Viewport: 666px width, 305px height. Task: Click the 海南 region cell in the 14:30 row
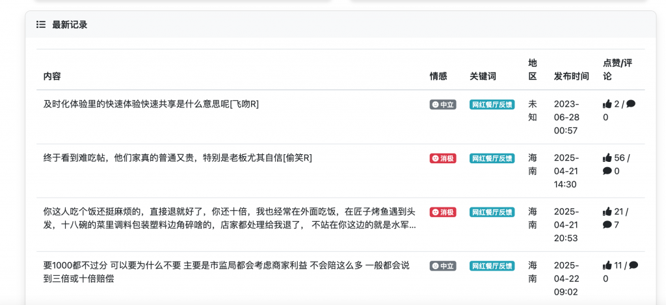pos(533,165)
